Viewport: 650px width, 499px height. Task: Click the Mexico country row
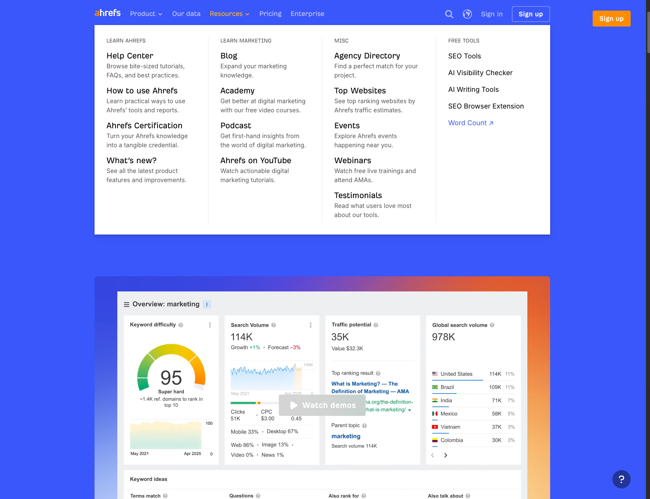[473, 414]
